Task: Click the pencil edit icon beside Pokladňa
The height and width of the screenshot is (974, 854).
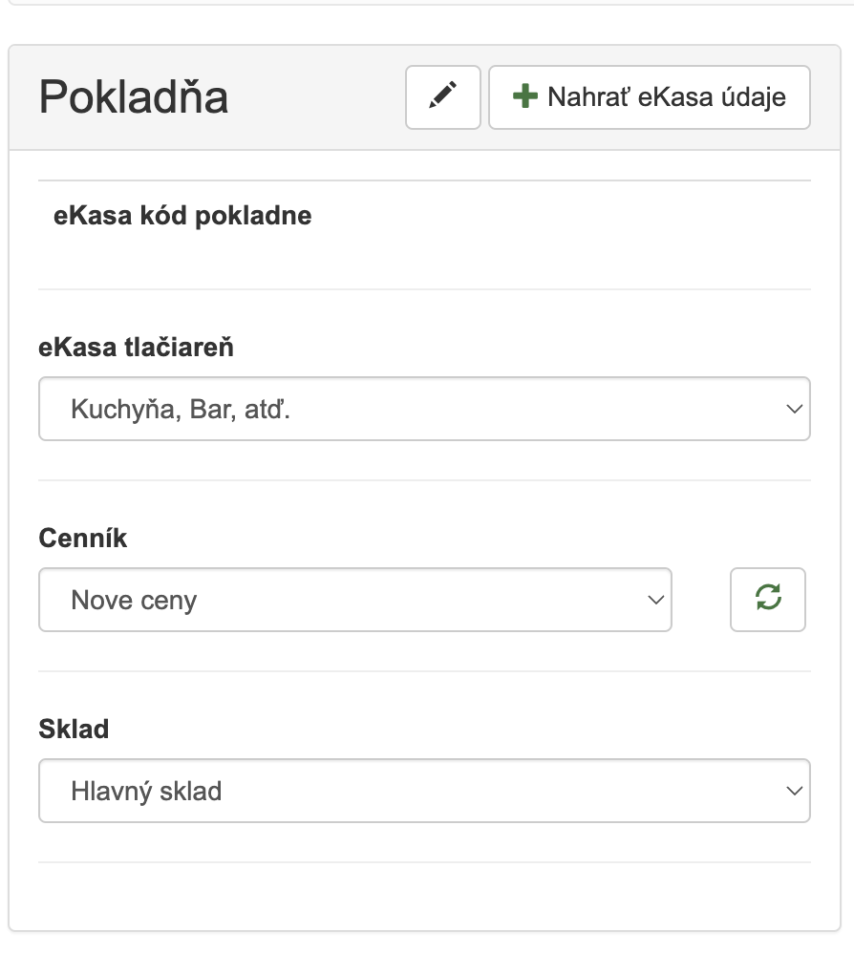Action: point(442,96)
